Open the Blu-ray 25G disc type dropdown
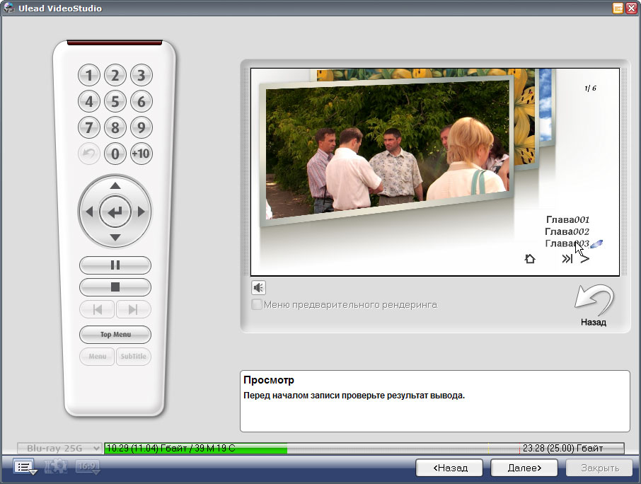Screen dimensions: 641x484 (59, 449)
